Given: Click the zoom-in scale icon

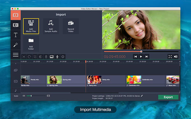Looking at the screenshot, I should point(48,96).
